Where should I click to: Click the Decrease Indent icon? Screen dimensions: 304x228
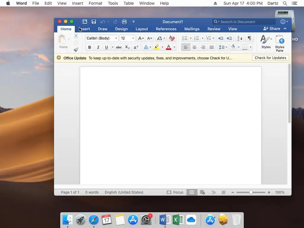(221, 38)
